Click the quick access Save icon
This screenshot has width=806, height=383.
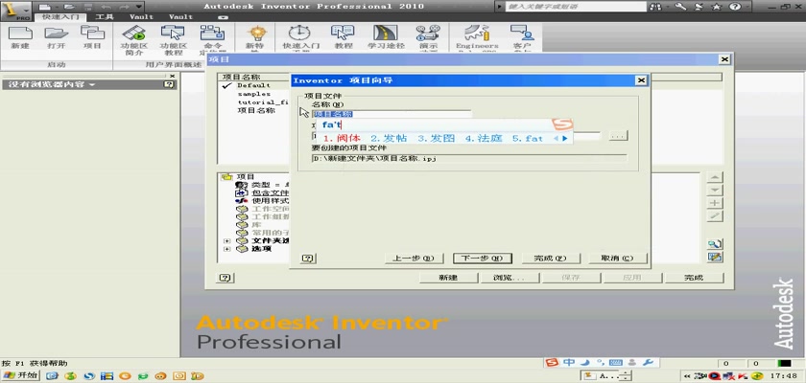(88, 7)
